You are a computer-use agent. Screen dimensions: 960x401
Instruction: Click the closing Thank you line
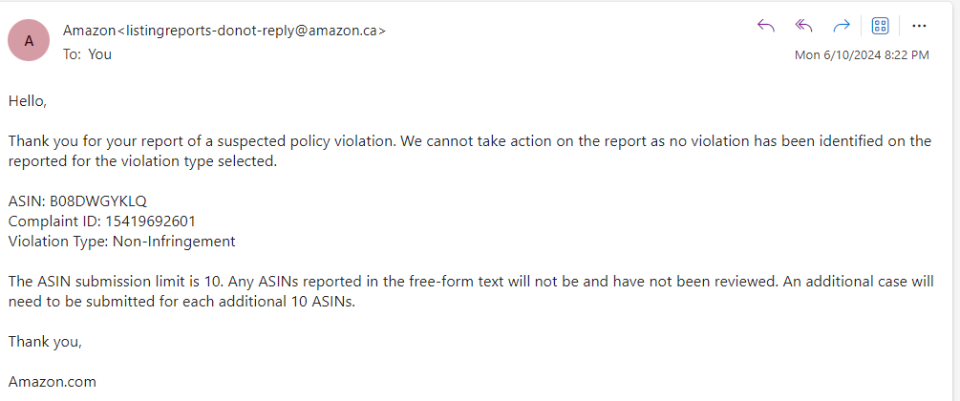point(45,342)
